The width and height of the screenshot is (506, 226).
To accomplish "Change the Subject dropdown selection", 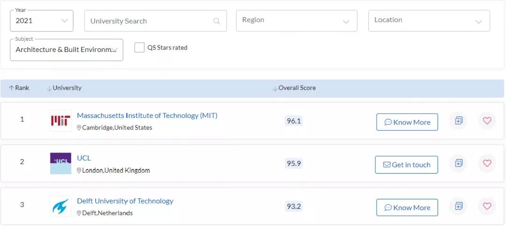I will click(x=66, y=50).
